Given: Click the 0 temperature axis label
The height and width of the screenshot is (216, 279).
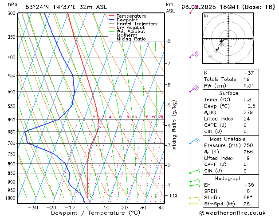Looking at the screenshot, I should (x=88, y=208).
